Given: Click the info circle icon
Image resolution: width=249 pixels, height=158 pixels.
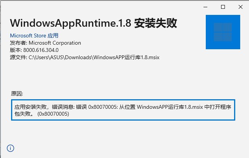Looking at the screenshot, I should 10,148.
